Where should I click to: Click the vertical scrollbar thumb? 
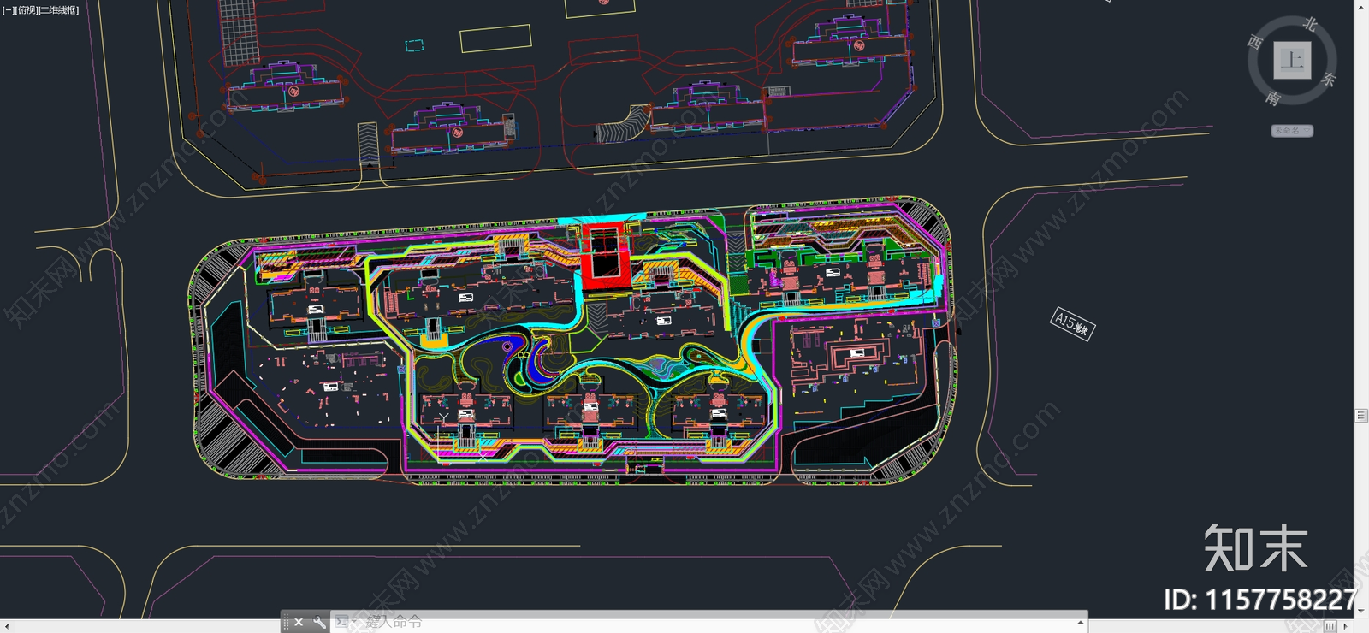point(1361,416)
